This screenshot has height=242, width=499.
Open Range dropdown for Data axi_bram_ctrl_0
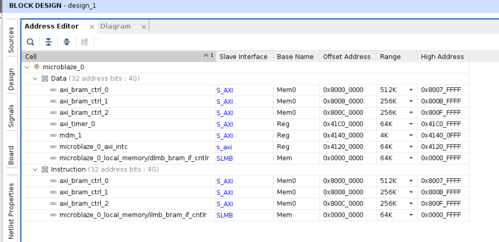click(x=411, y=90)
